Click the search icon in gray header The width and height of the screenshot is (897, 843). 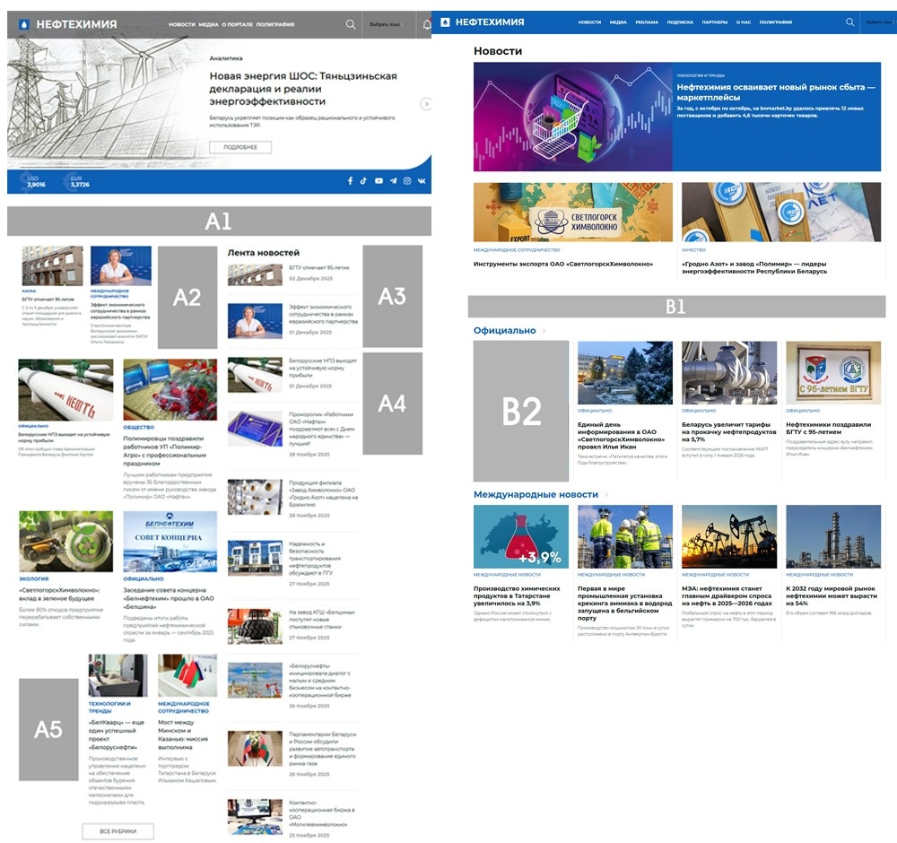click(x=351, y=25)
